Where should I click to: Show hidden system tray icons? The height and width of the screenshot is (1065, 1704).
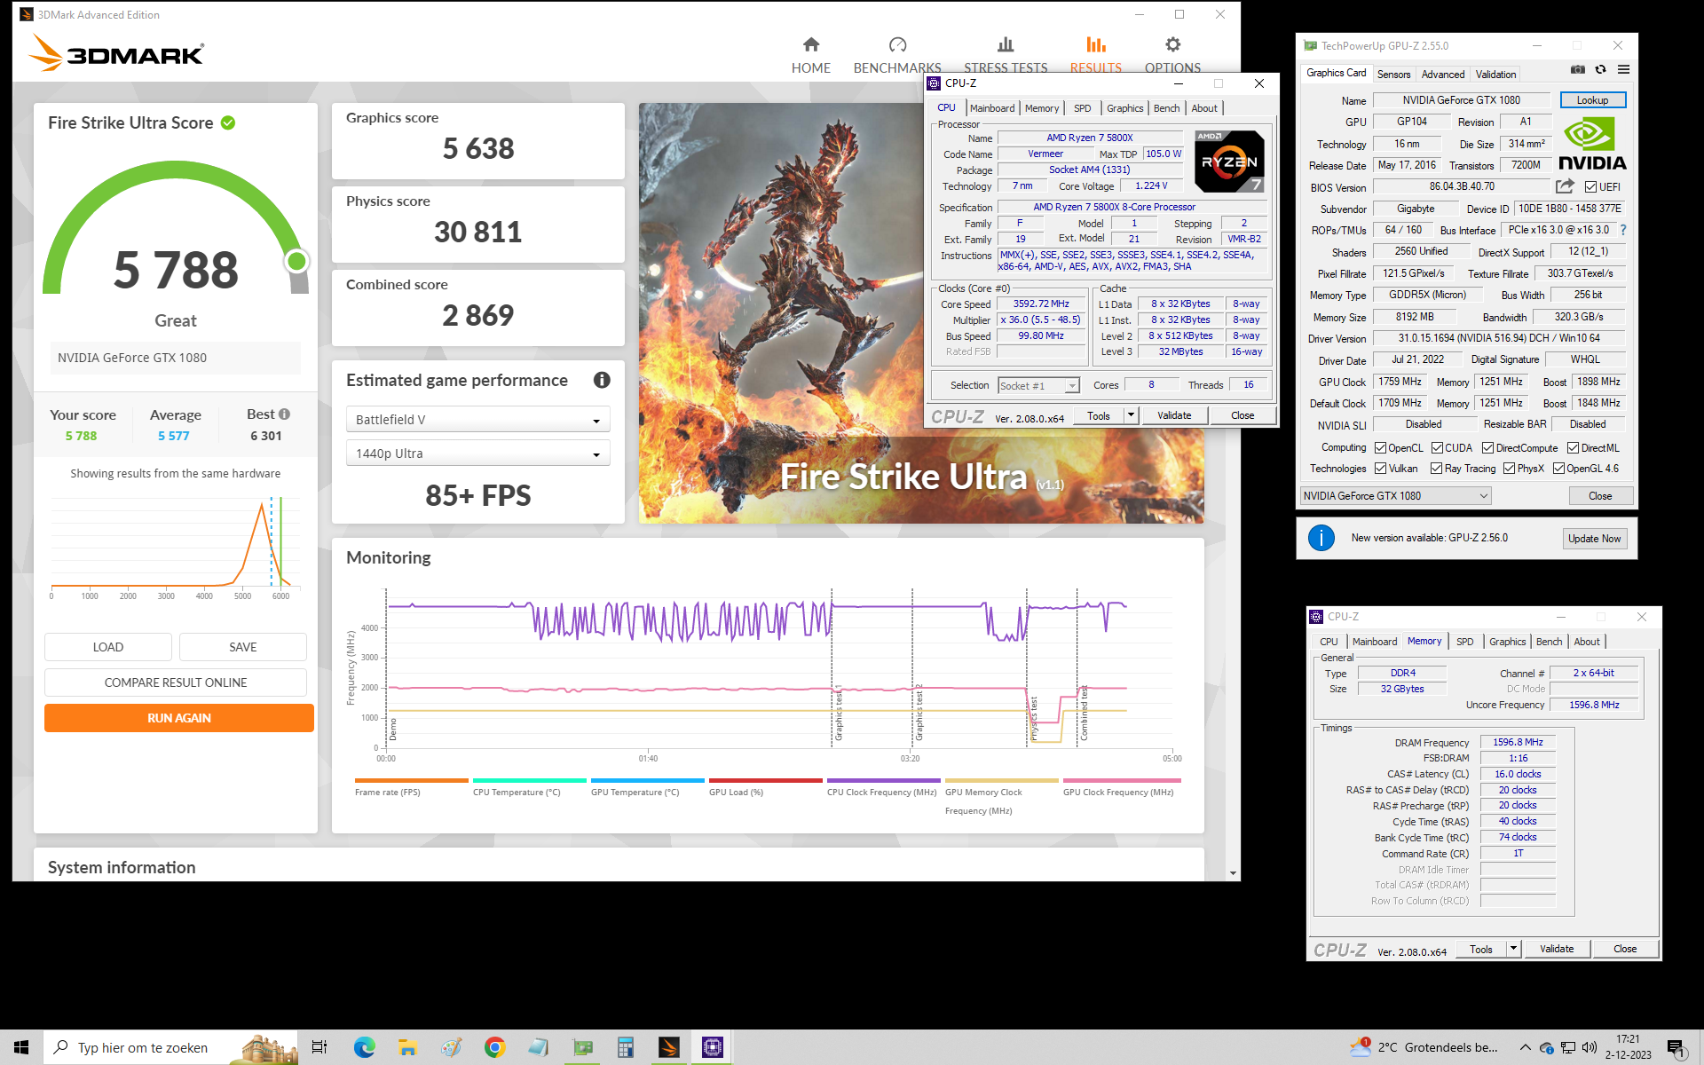pos(1525,1047)
